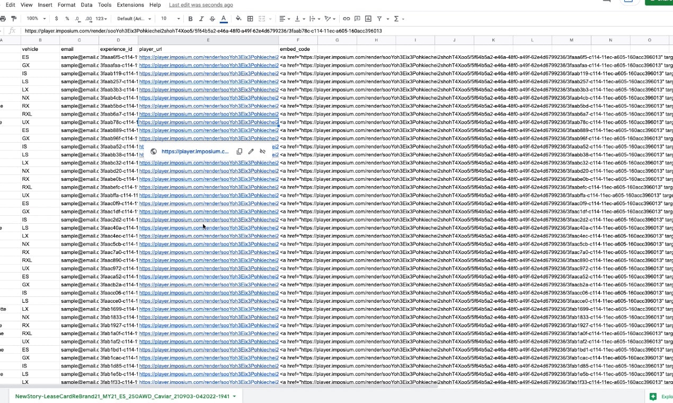Create a filter
Image resolution: width=673 pixels, height=403 pixels.
pyautogui.click(x=380, y=19)
